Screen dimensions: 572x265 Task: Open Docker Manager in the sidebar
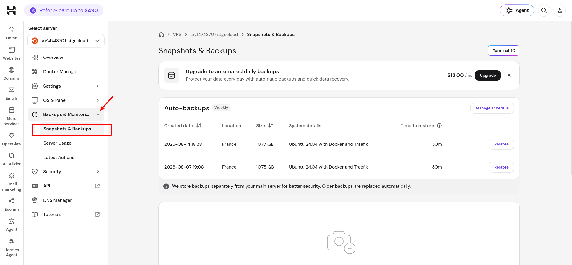tap(66, 72)
